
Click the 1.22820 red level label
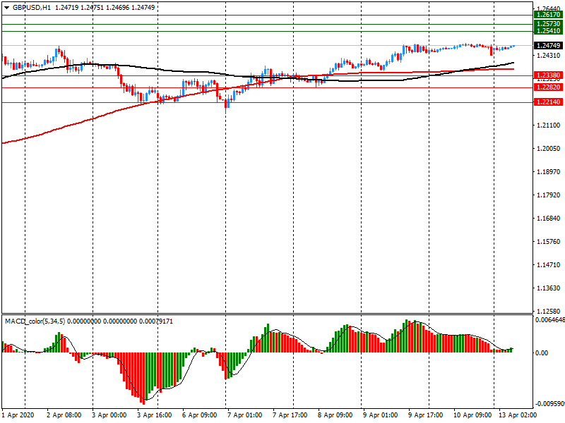(548, 87)
